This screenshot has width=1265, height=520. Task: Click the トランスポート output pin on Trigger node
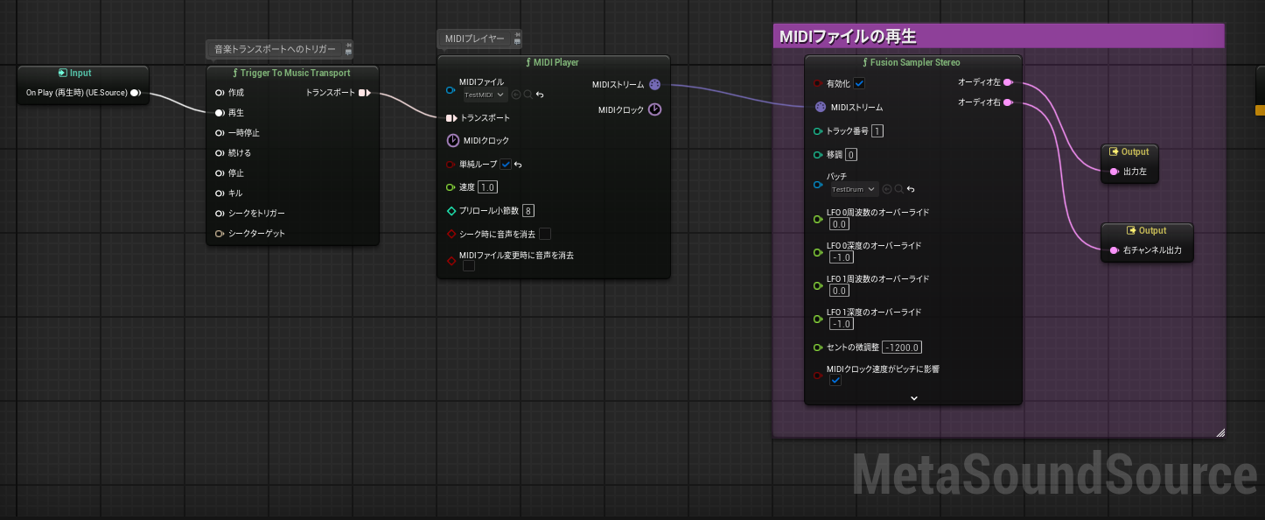click(x=364, y=93)
